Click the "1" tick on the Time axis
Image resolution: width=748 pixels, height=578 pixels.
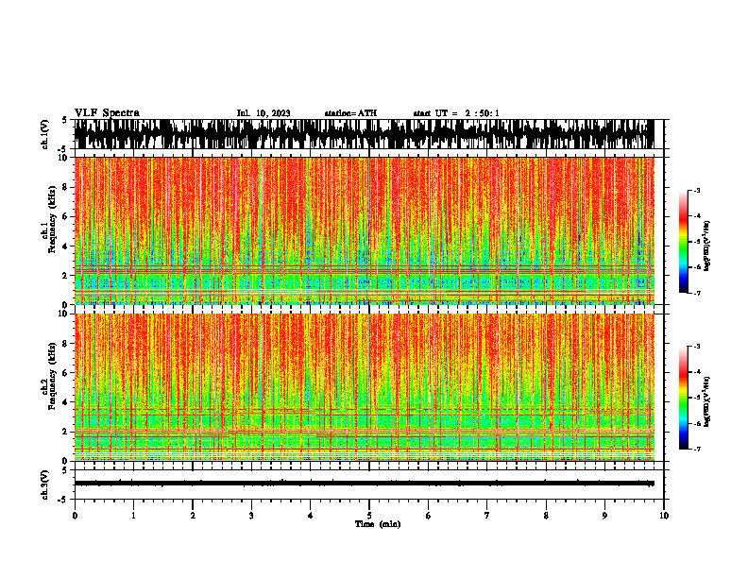[133, 516]
